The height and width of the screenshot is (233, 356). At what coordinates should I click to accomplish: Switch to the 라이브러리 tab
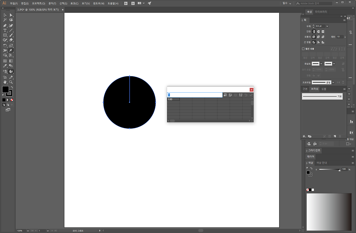pyautogui.click(x=321, y=12)
